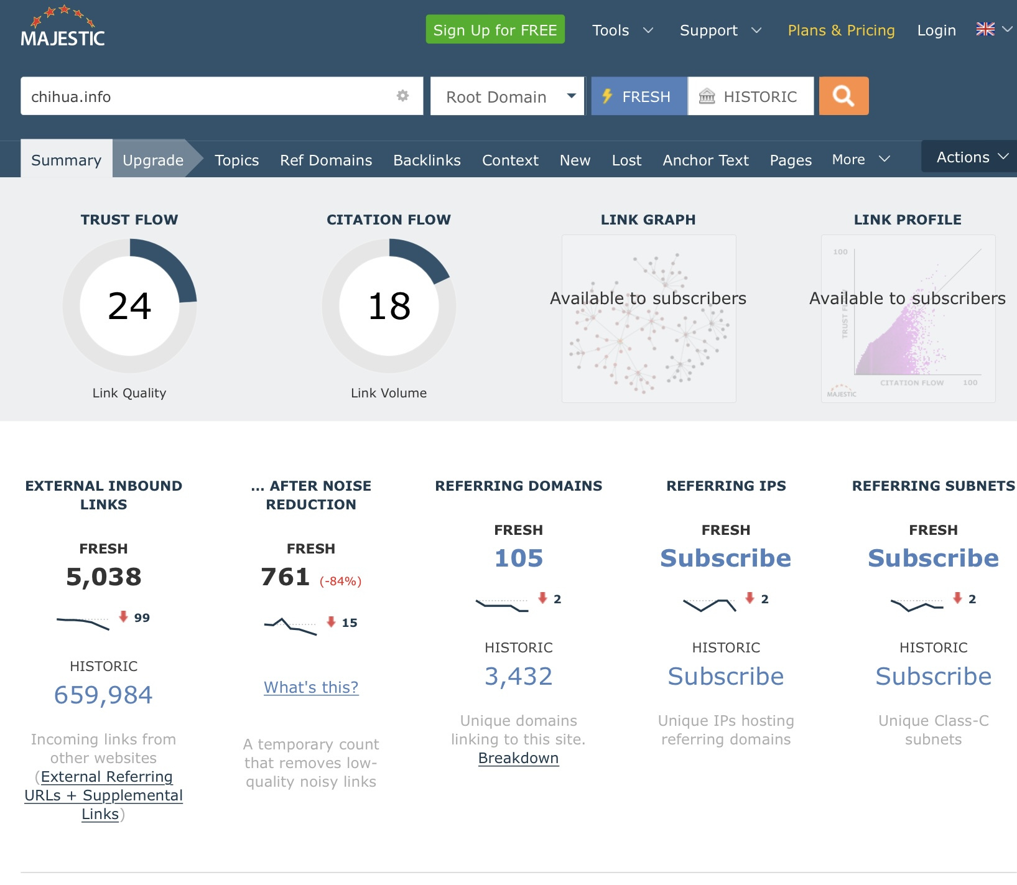Open Root Domain dropdown
The height and width of the screenshot is (885, 1017).
[x=508, y=96]
